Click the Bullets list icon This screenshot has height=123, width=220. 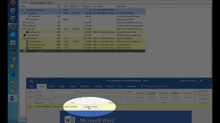pyautogui.click(x=98, y=92)
